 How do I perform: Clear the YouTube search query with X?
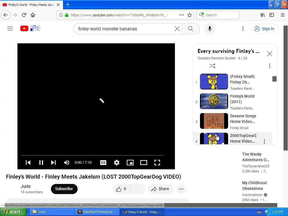tap(177, 29)
